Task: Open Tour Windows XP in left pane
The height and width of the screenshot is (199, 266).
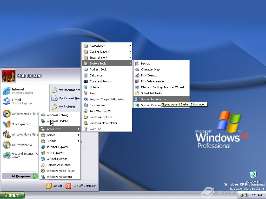Action: [x=20, y=145]
